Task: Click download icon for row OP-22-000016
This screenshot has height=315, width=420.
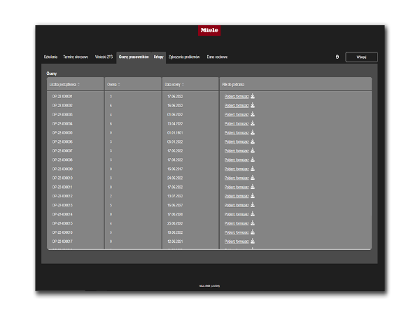Action: click(x=253, y=232)
